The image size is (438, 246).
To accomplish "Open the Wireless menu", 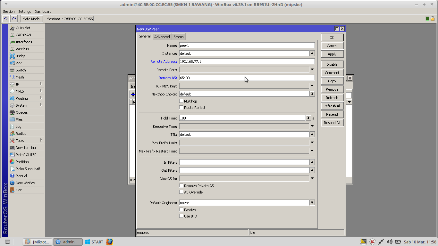I will (x=21, y=49).
